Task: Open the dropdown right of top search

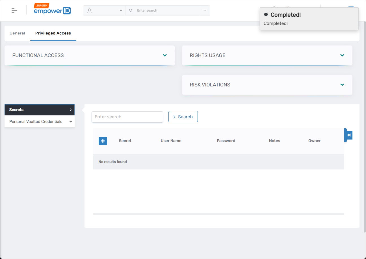Action: pos(205,10)
